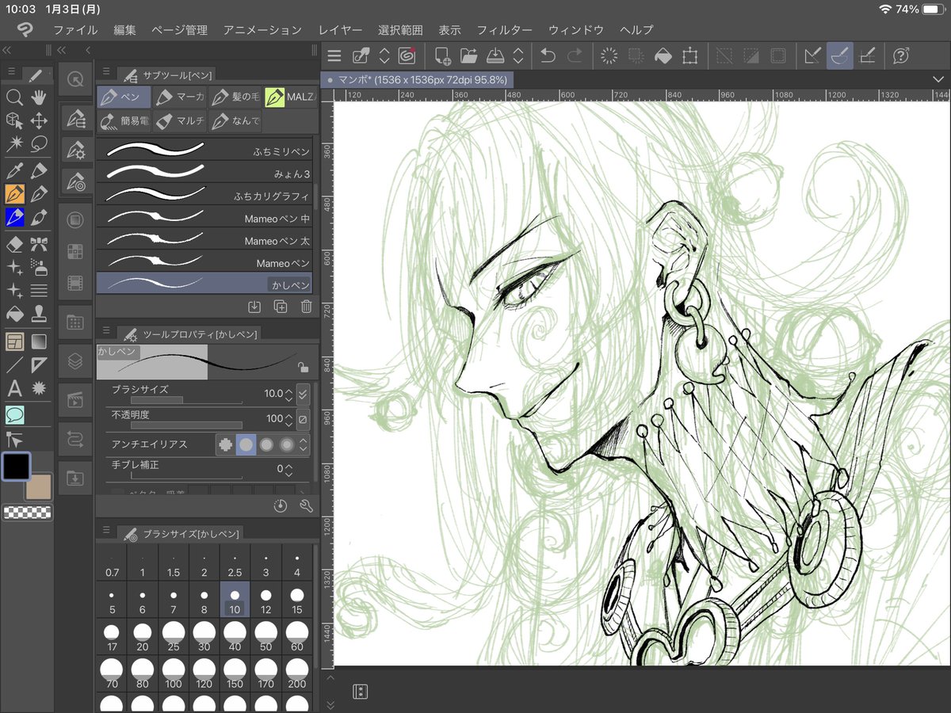Viewport: 951px width, 713px height.
Task: Collapse tool palette double chevron
Action: click(7, 50)
